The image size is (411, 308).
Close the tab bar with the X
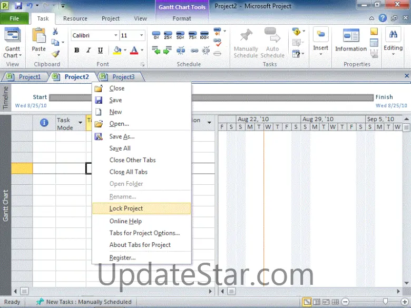coord(407,76)
